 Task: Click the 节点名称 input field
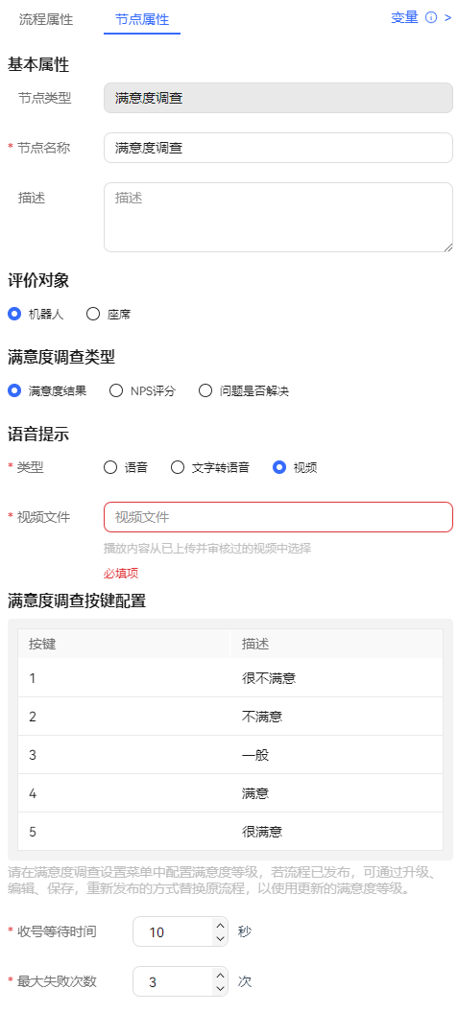click(278, 148)
